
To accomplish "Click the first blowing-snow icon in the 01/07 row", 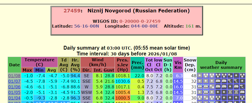I will [230, 81].
